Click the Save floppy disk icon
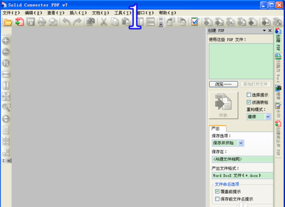Image resolution: width=285 pixels, height=207 pixels. (x=30, y=22)
